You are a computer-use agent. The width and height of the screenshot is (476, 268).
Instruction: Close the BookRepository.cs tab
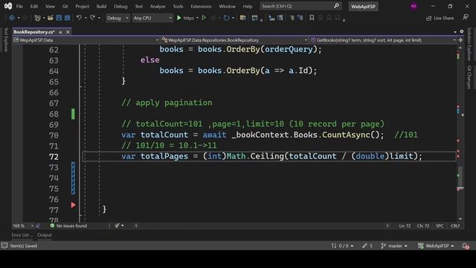tap(68, 32)
